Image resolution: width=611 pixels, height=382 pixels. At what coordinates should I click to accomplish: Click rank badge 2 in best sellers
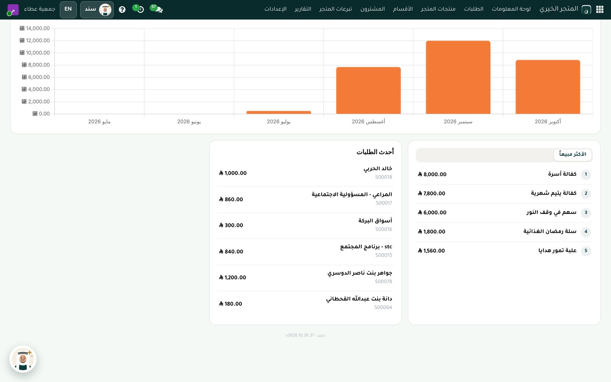586,194
